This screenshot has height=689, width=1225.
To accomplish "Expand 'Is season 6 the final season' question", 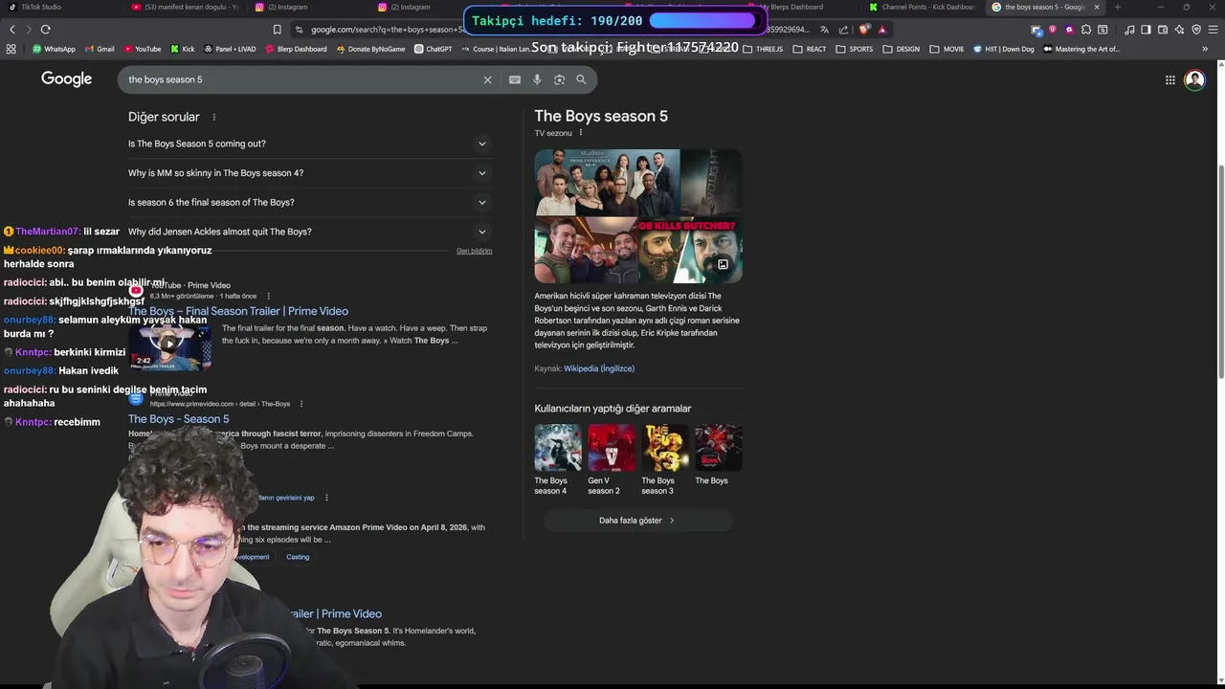I will click(310, 202).
